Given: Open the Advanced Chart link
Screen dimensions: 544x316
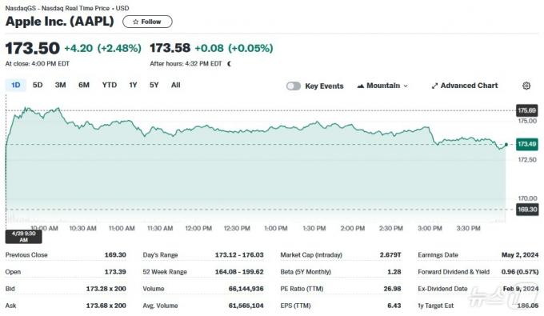Looking at the screenshot, I should (465, 86).
